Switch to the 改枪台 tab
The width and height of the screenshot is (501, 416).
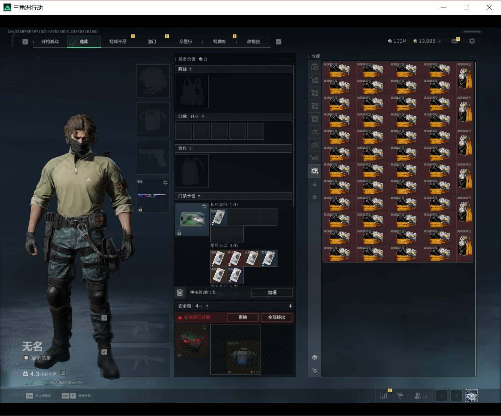pyautogui.click(x=253, y=41)
